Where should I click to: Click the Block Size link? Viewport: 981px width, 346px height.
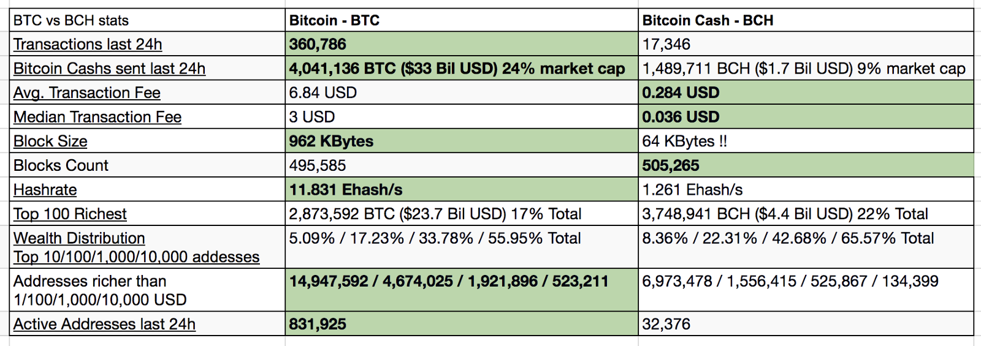[x=50, y=141]
